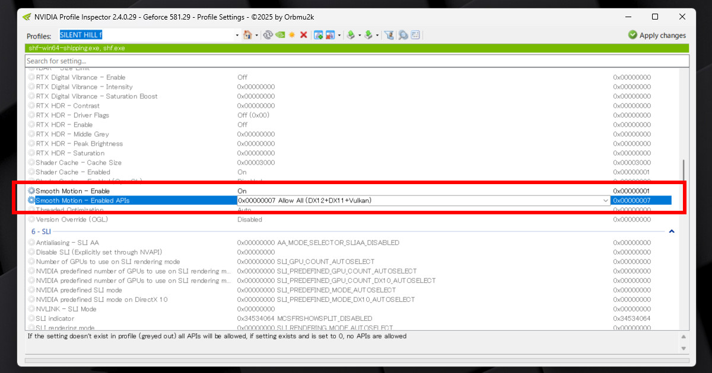Click the magnifier scan profiles icon
The height and width of the screenshot is (373, 712).
(x=403, y=35)
